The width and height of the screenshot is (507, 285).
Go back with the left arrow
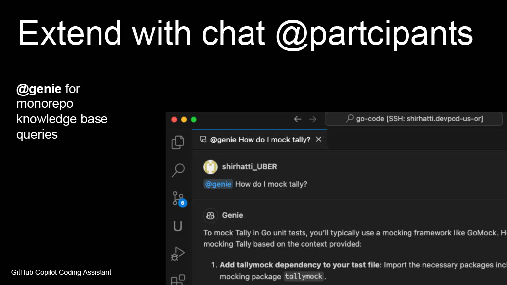tap(298, 119)
